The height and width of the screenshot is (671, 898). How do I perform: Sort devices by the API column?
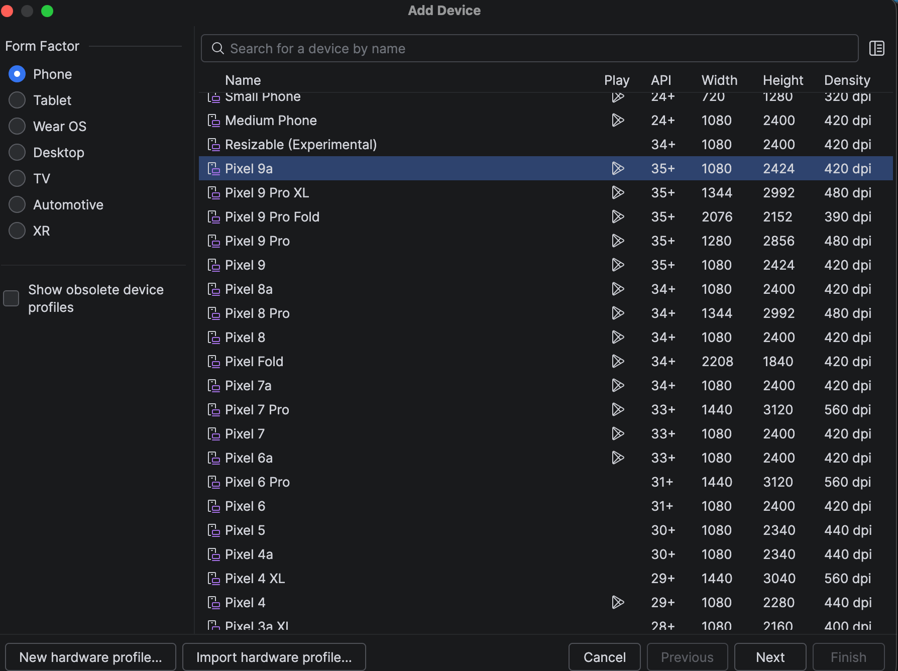point(661,80)
